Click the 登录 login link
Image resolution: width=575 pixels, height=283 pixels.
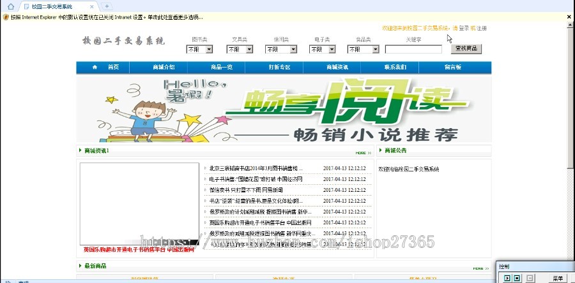(x=464, y=28)
